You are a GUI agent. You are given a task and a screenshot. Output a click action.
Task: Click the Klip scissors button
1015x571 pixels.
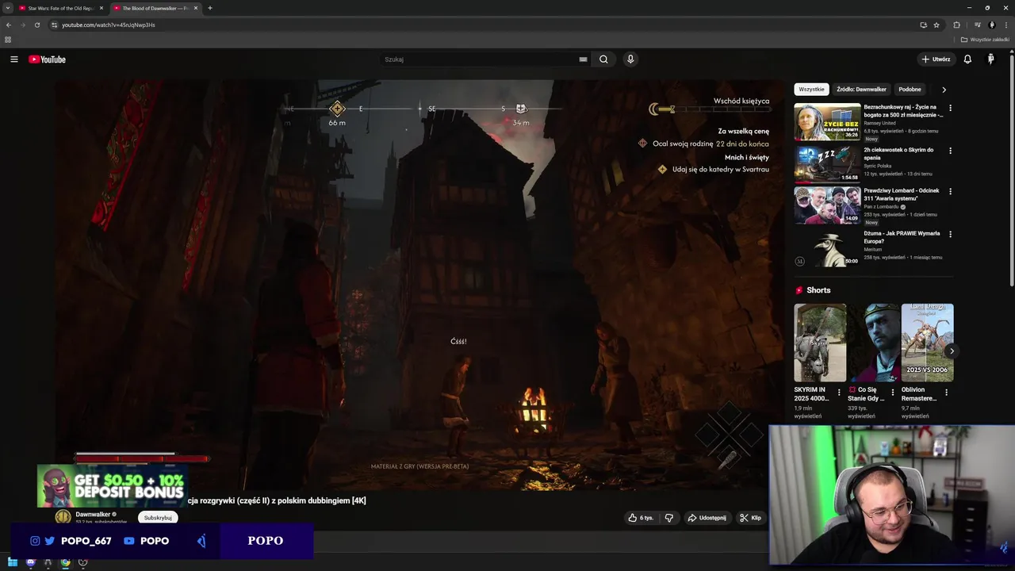click(750, 518)
